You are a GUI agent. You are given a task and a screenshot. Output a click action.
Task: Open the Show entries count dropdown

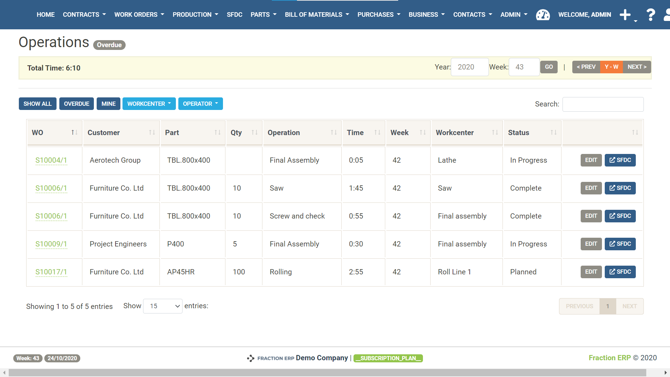(x=163, y=306)
